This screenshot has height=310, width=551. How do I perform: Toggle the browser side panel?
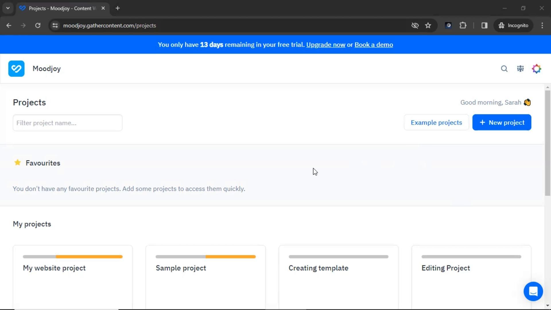pyautogui.click(x=484, y=26)
